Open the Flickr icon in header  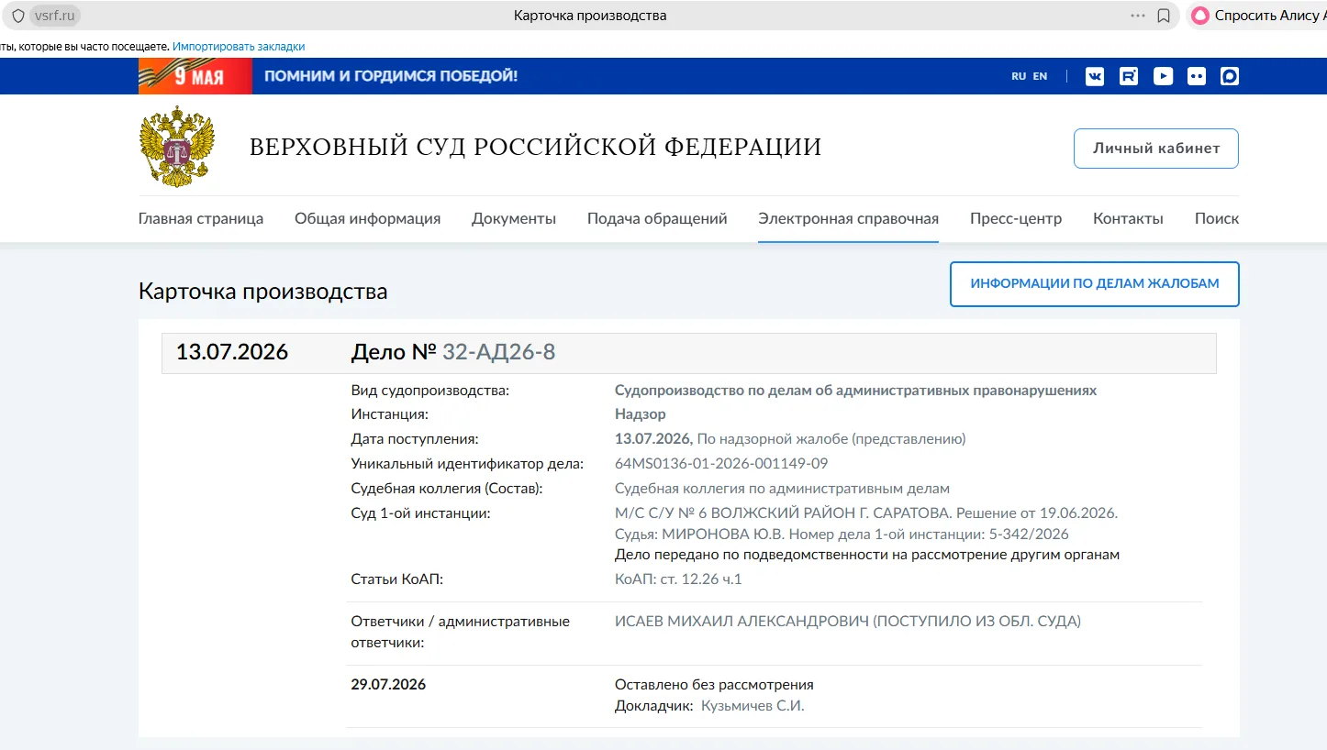(1197, 76)
